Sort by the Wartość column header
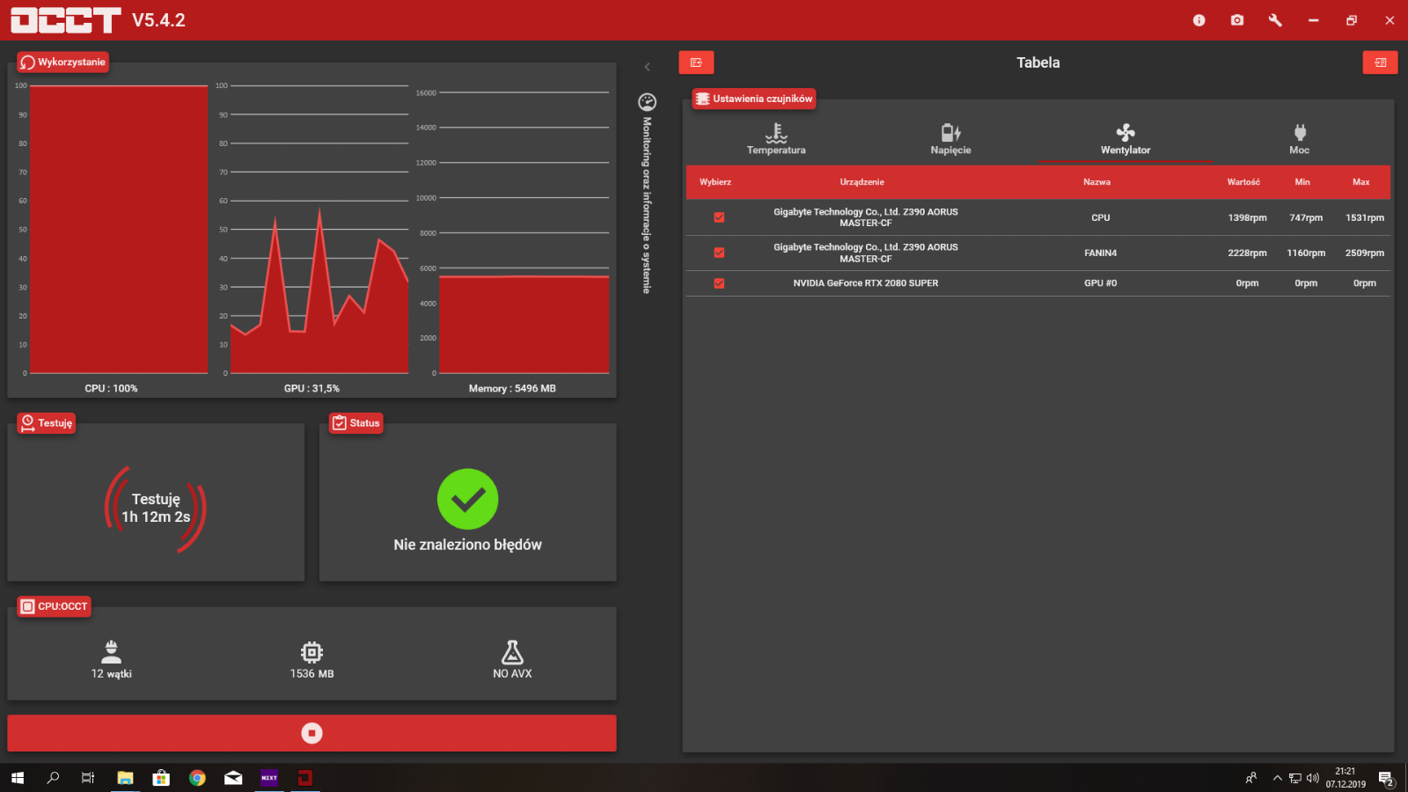The width and height of the screenshot is (1408, 792). click(x=1243, y=182)
